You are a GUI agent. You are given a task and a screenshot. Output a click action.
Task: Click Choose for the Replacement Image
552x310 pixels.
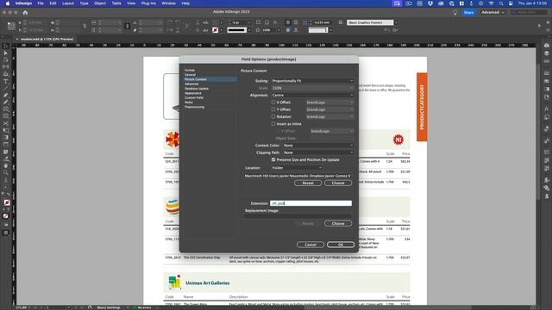tap(338, 223)
